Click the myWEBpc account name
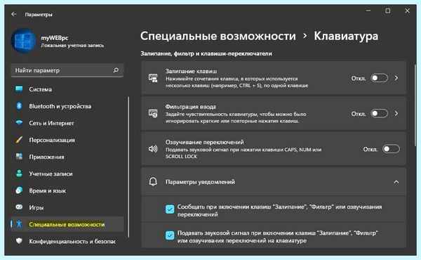The image size is (421, 260). [55, 38]
